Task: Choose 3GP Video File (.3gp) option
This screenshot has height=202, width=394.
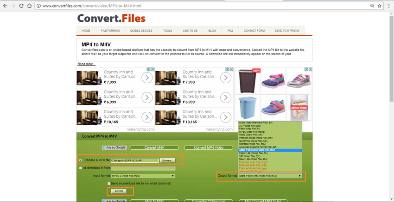Action: 270,126
